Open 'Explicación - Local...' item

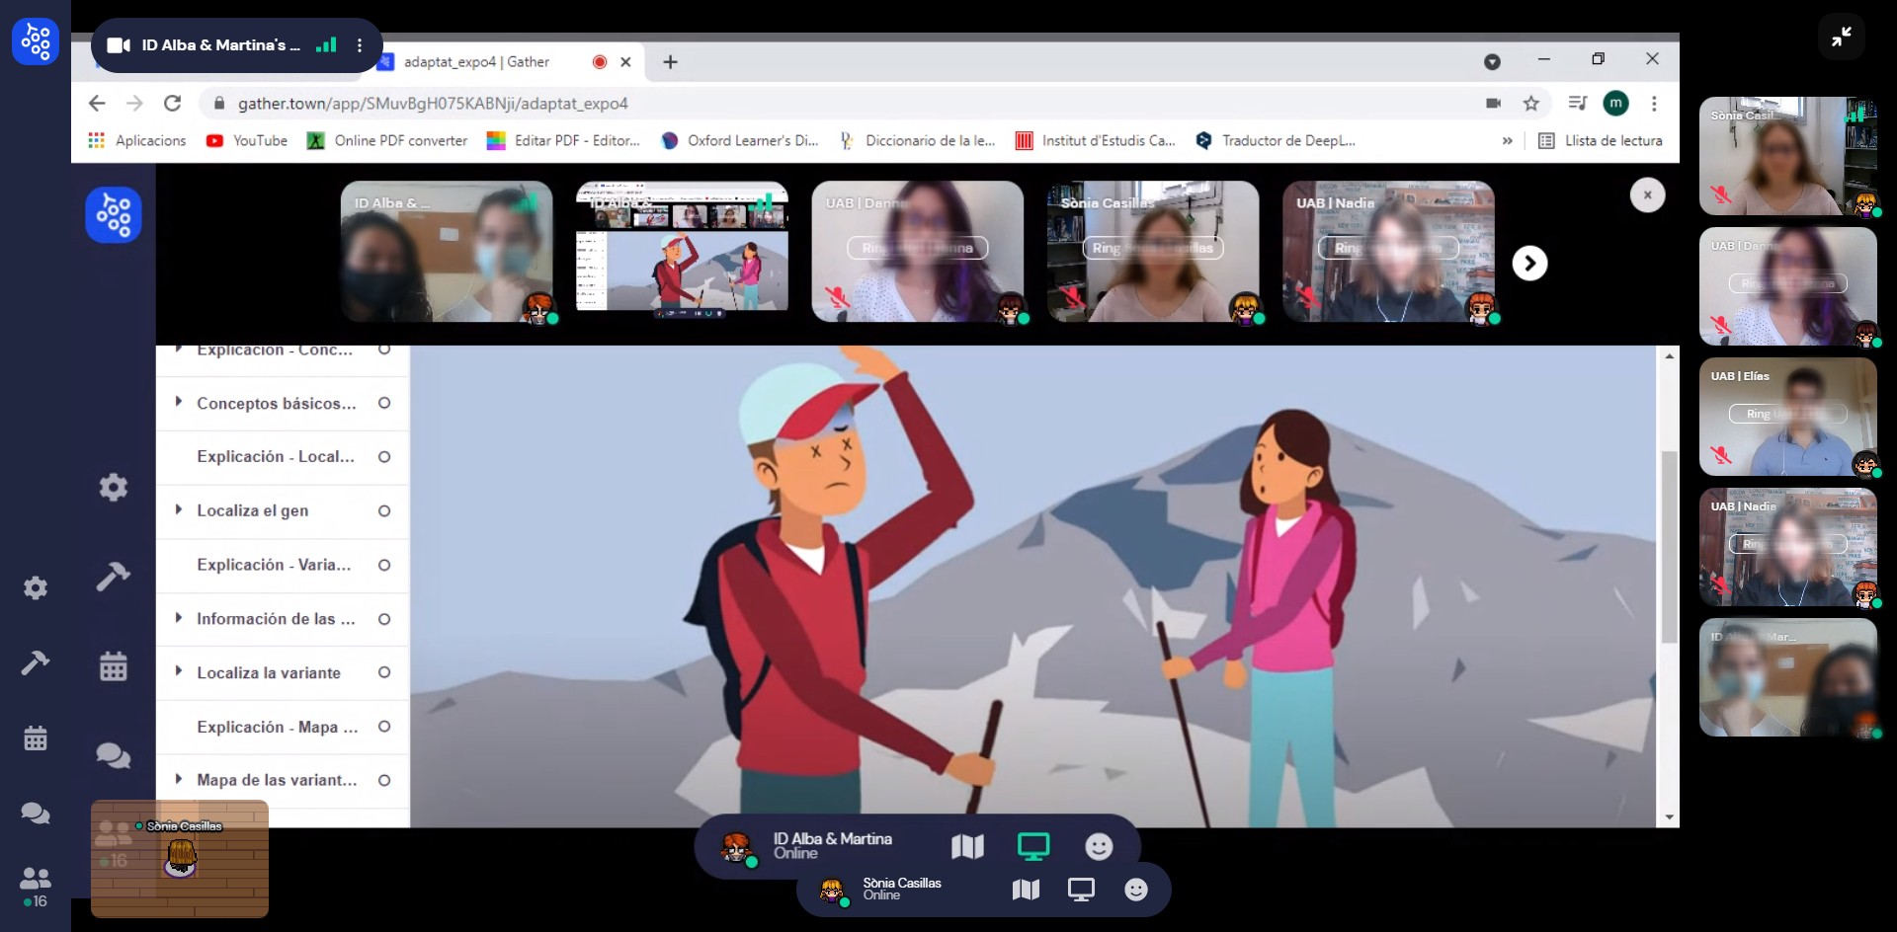click(x=276, y=457)
